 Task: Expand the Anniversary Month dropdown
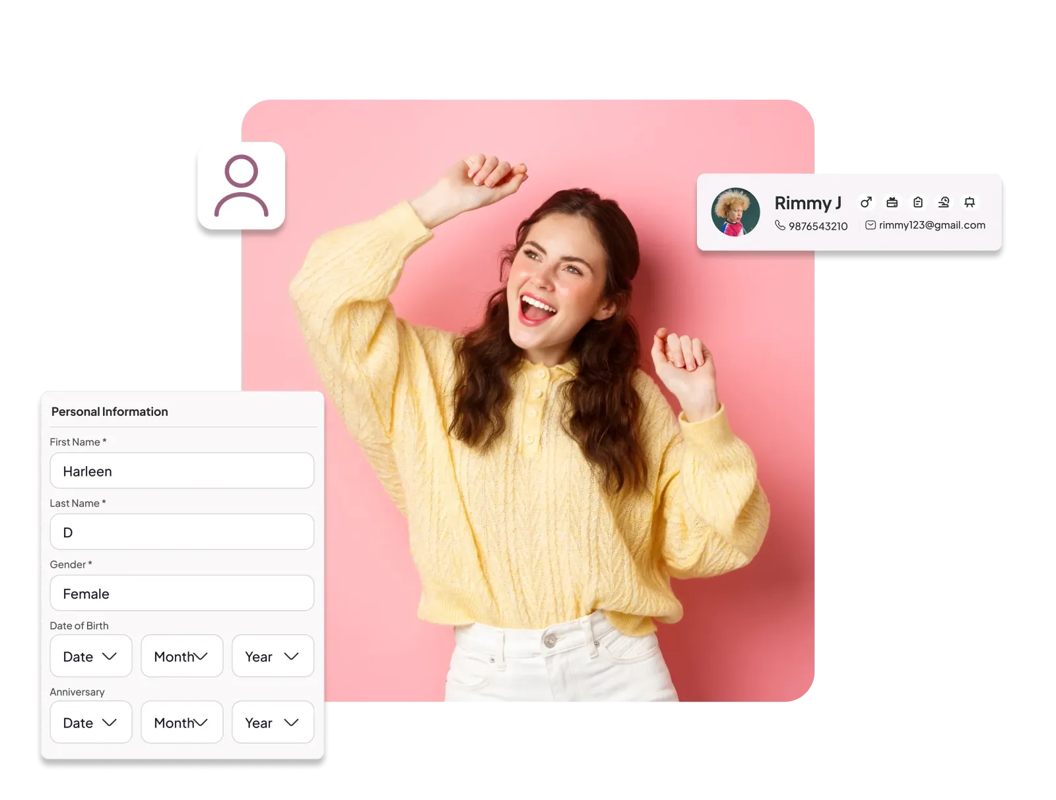coord(182,722)
